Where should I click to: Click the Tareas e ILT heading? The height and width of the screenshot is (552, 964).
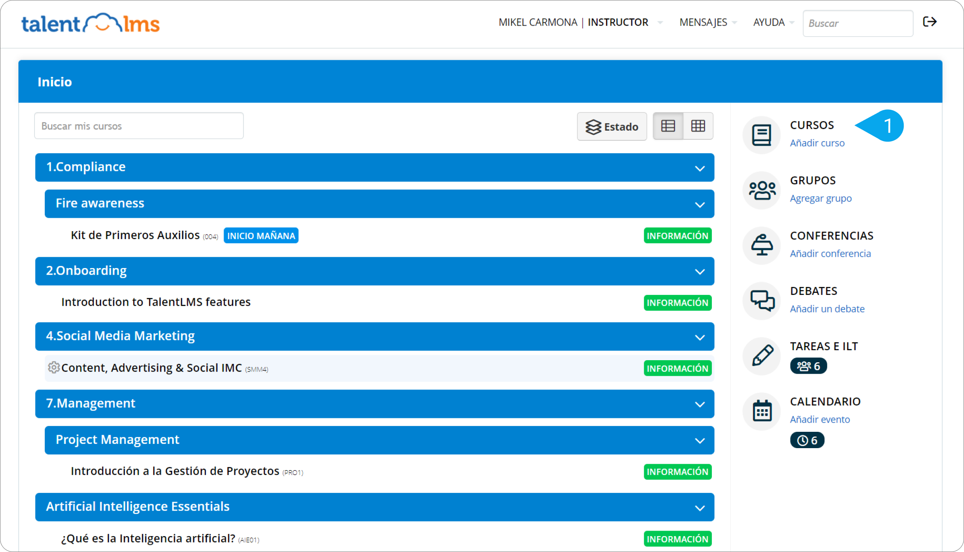pos(824,346)
